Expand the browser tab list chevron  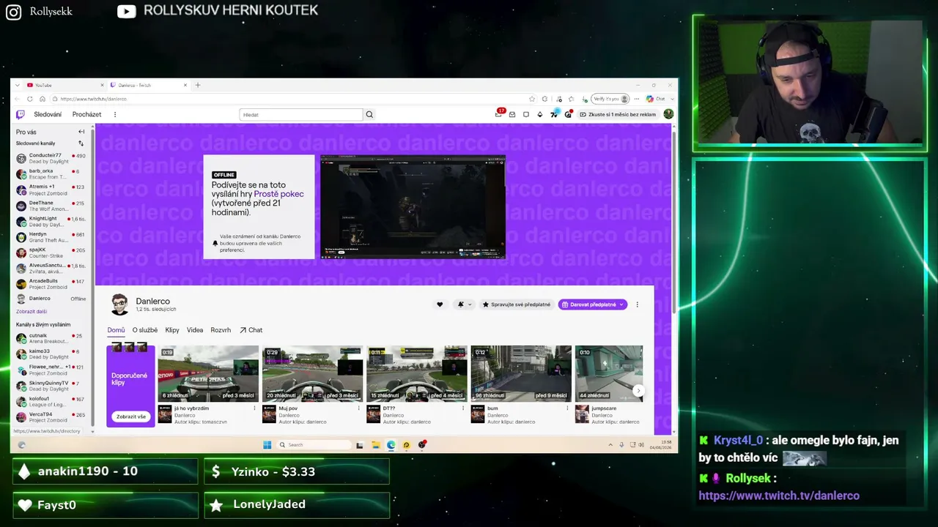tap(18, 85)
